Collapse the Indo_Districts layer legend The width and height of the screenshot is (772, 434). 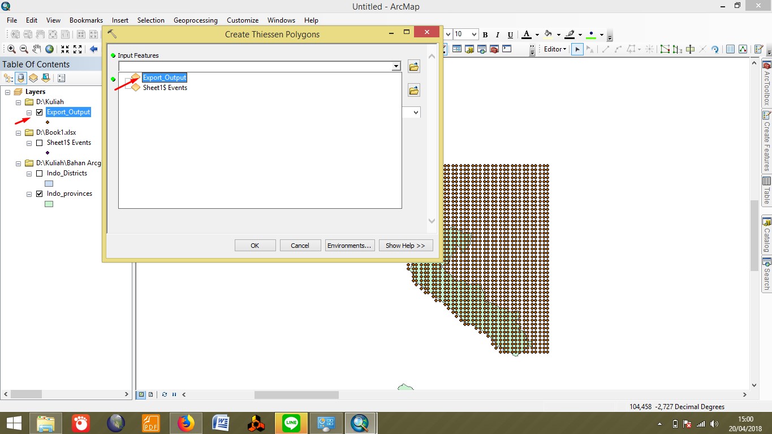click(29, 173)
